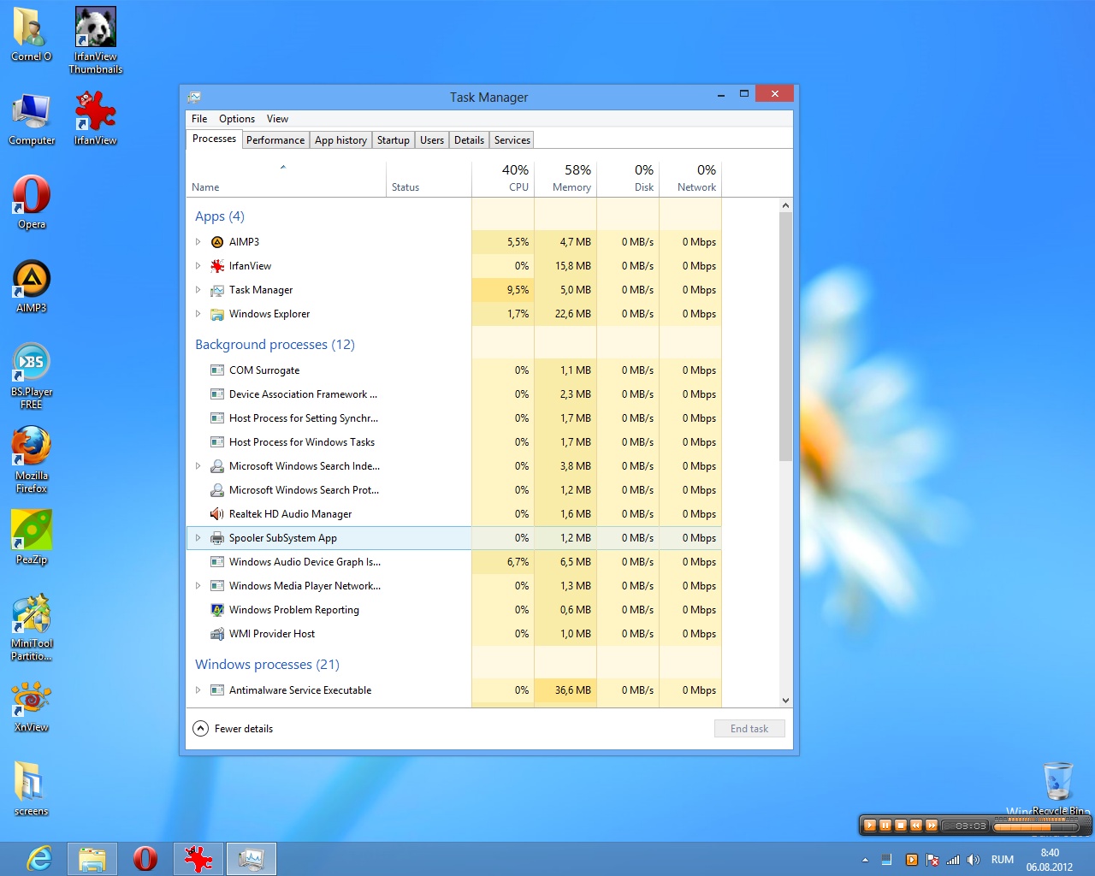Switch to the Performance tab

[275, 140]
